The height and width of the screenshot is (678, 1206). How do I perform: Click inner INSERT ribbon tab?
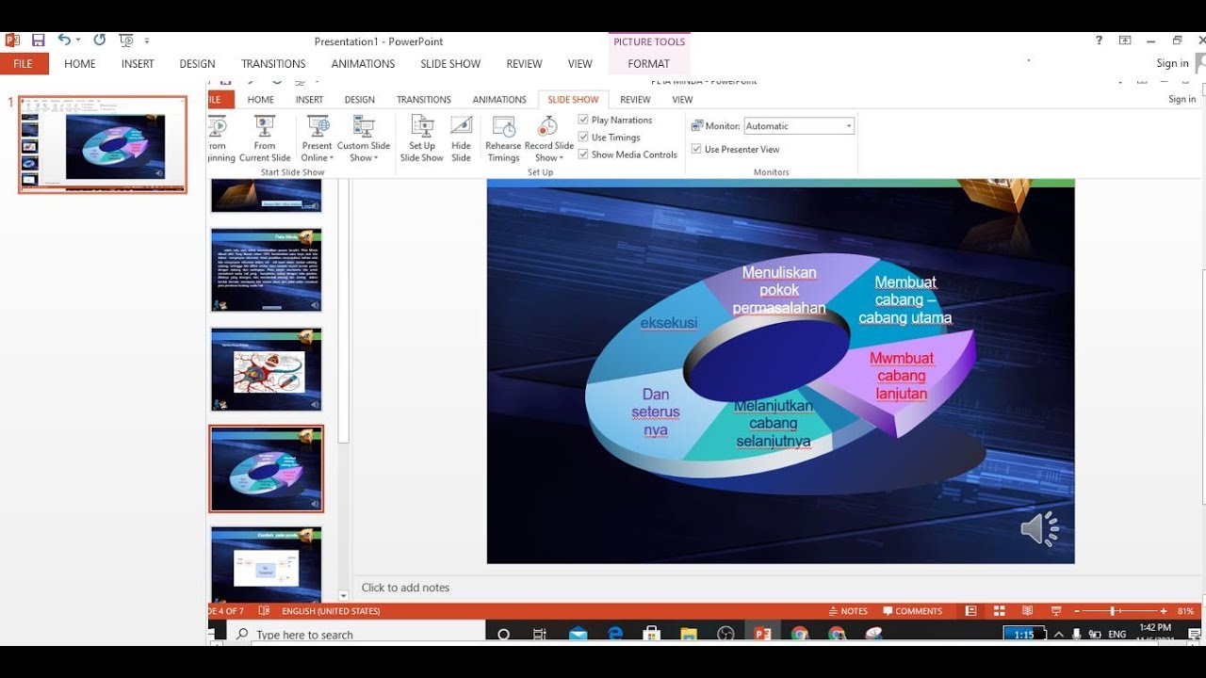[x=309, y=100]
